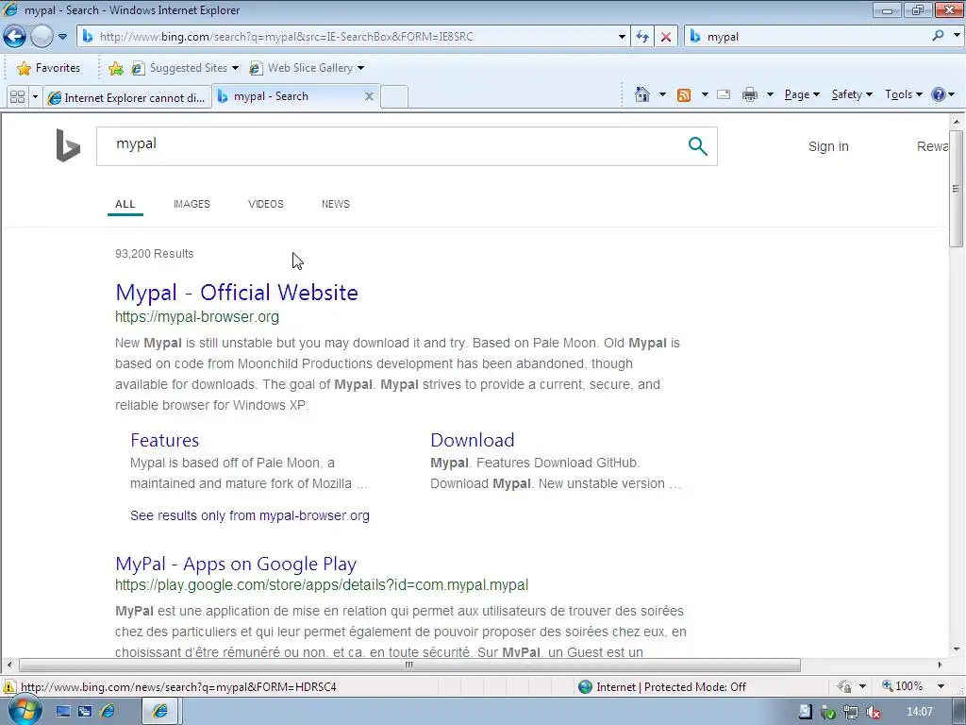
Task: Click the network tray icon
Action: (851, 712)
